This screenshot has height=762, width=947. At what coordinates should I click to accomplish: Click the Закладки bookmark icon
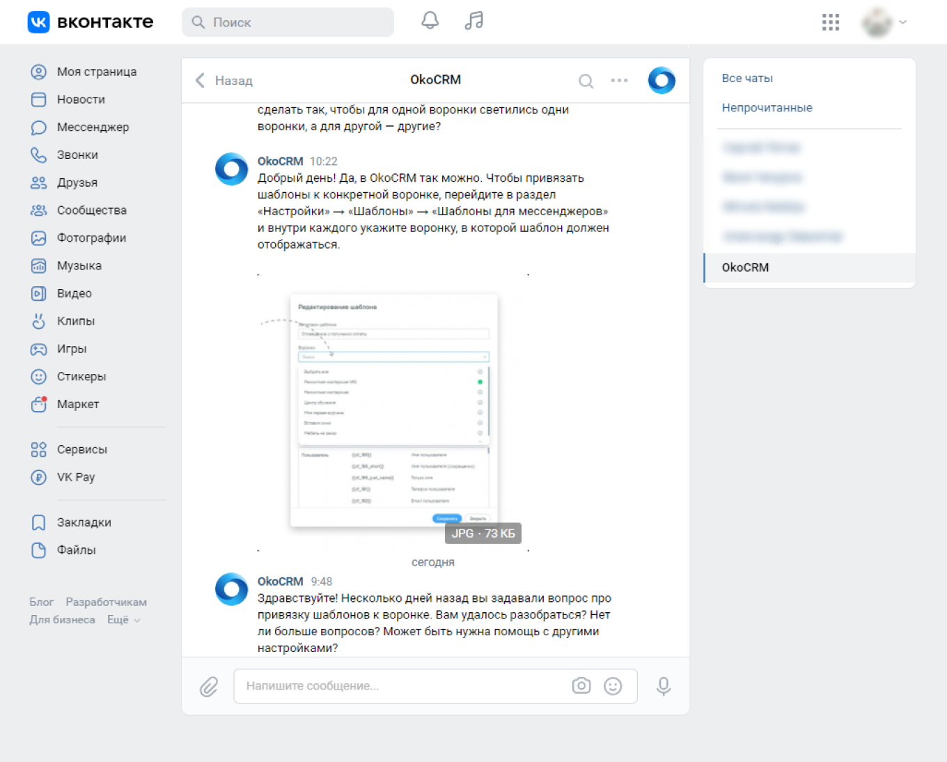tap(39, 522)
